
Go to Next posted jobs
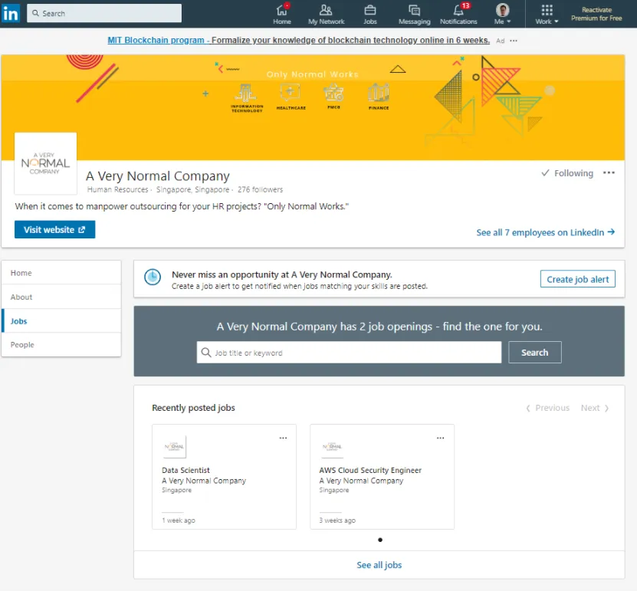tap(595, 408)
